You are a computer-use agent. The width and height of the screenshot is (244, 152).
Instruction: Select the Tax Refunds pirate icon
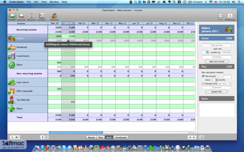click(11, 100)
